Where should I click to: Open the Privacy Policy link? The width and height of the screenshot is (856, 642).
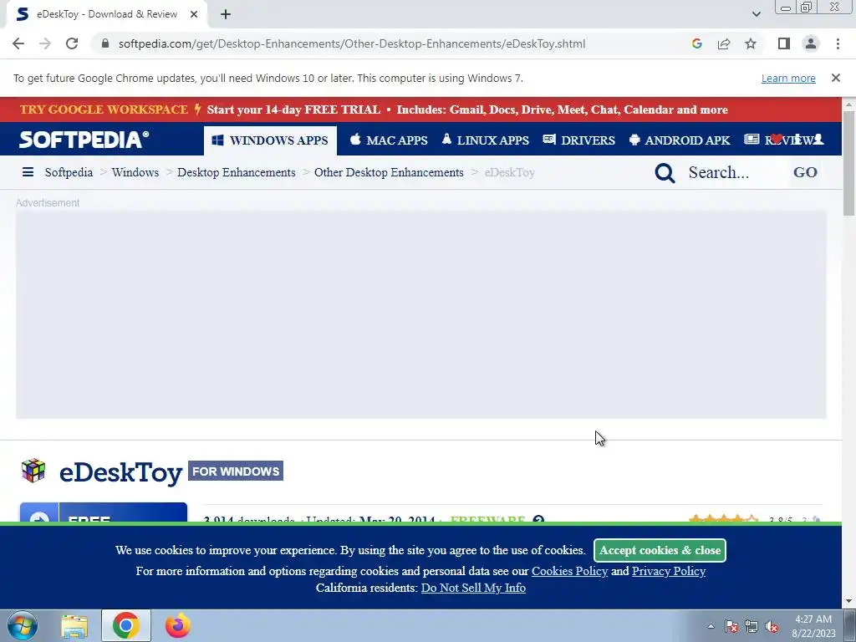pyautogui.click(x=669, y=571)
